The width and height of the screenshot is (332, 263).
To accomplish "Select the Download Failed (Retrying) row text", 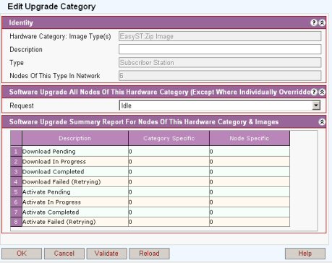I will (61, 182).
